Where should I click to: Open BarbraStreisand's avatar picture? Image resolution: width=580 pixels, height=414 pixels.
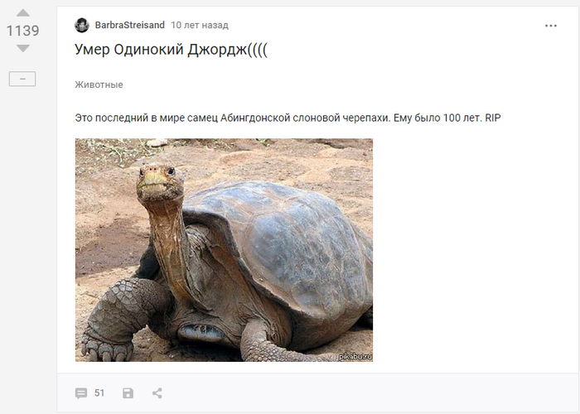pyautogui.click(x=82, y=25)
